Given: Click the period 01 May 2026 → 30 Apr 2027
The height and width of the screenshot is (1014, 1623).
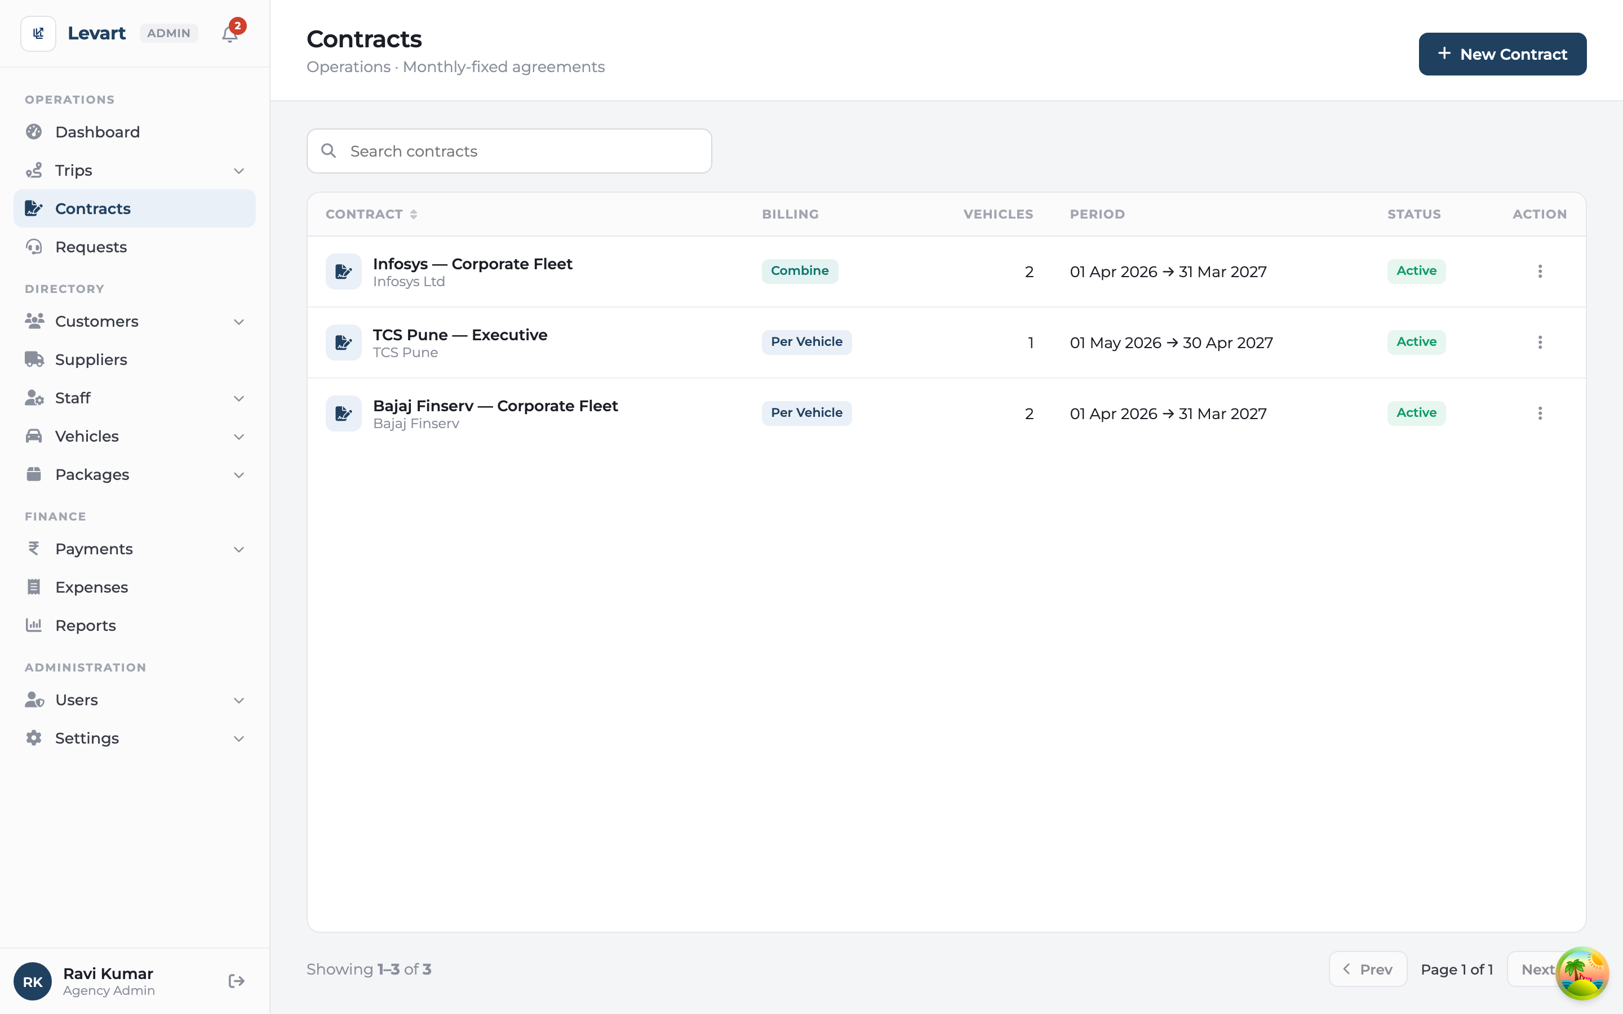Looking at the screenshot, I should tap(1171, 343).
